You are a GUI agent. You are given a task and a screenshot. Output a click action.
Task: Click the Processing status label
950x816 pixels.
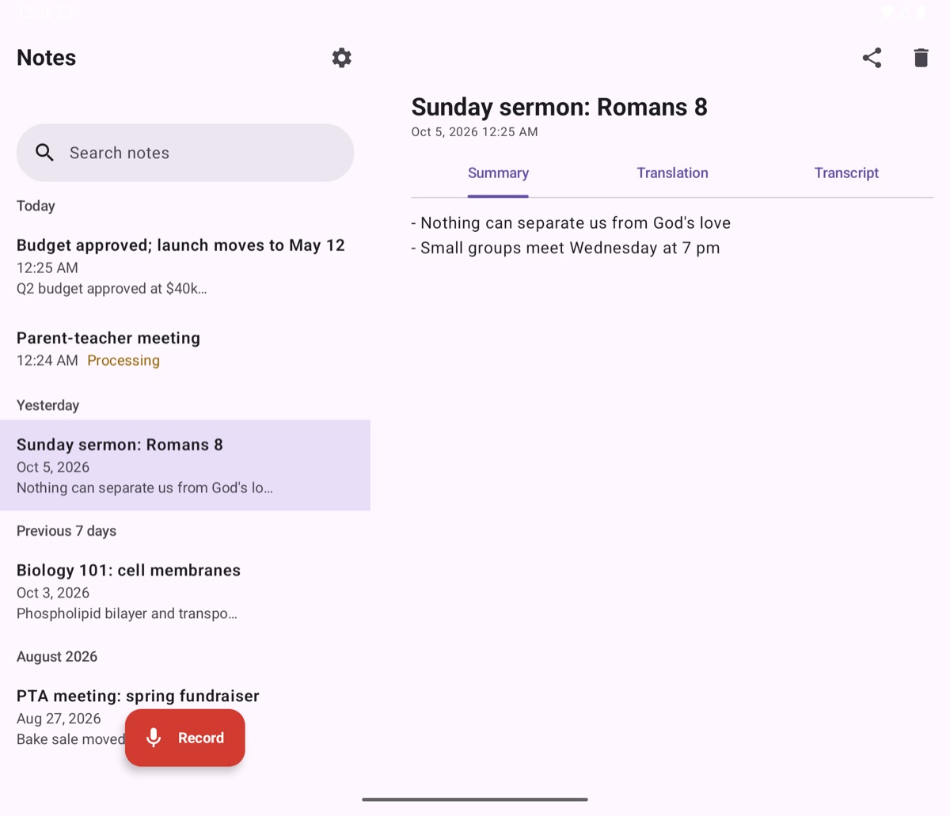123,361
